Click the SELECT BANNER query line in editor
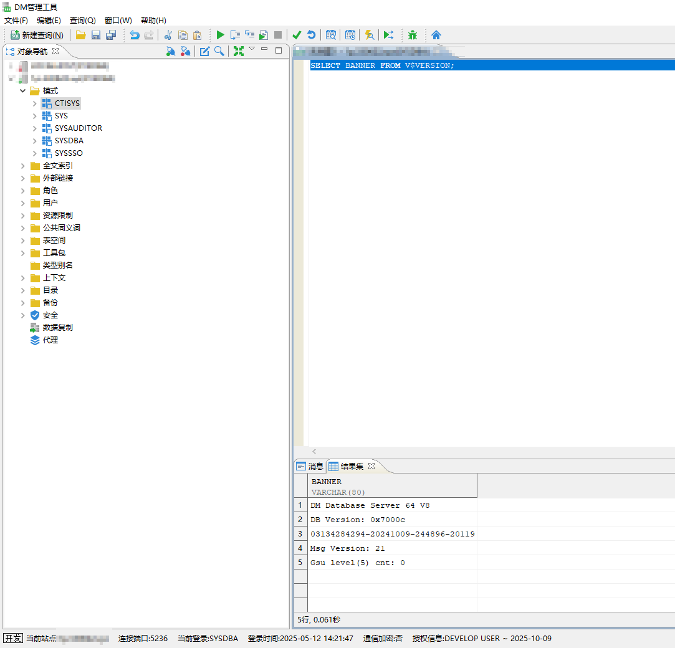The height and width of the screenshot is (648, 675). pyautogui.click(x=382, y=65)
